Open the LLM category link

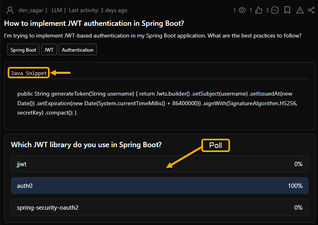(x=56, y=10)
